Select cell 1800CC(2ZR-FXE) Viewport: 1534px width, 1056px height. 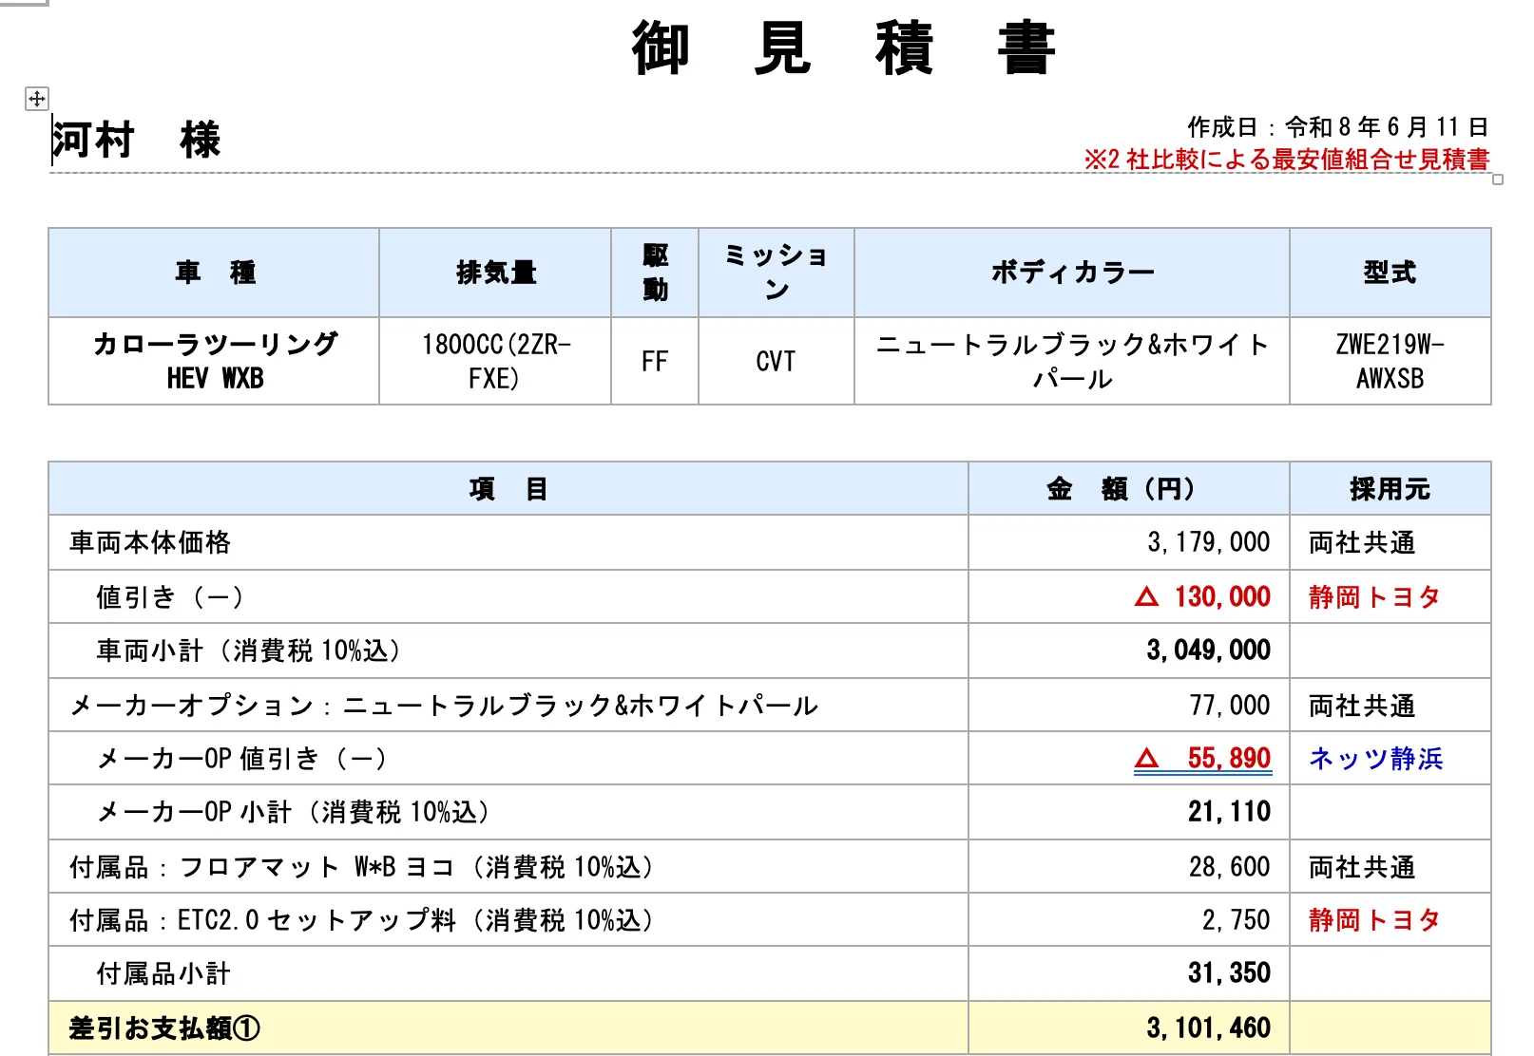click(495, 361)
